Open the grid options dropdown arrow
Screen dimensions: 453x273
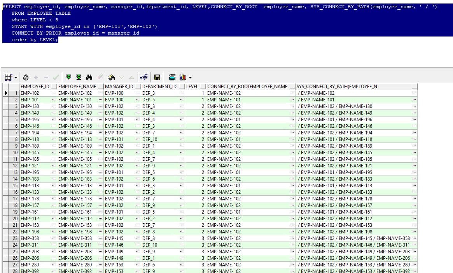(16, 77)
